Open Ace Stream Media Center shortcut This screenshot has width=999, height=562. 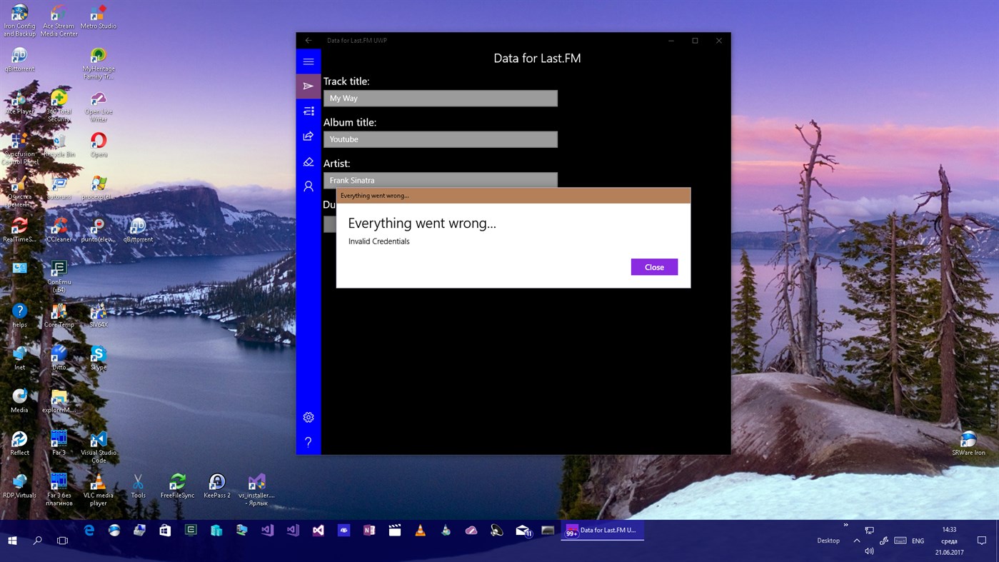pos(59,20)
